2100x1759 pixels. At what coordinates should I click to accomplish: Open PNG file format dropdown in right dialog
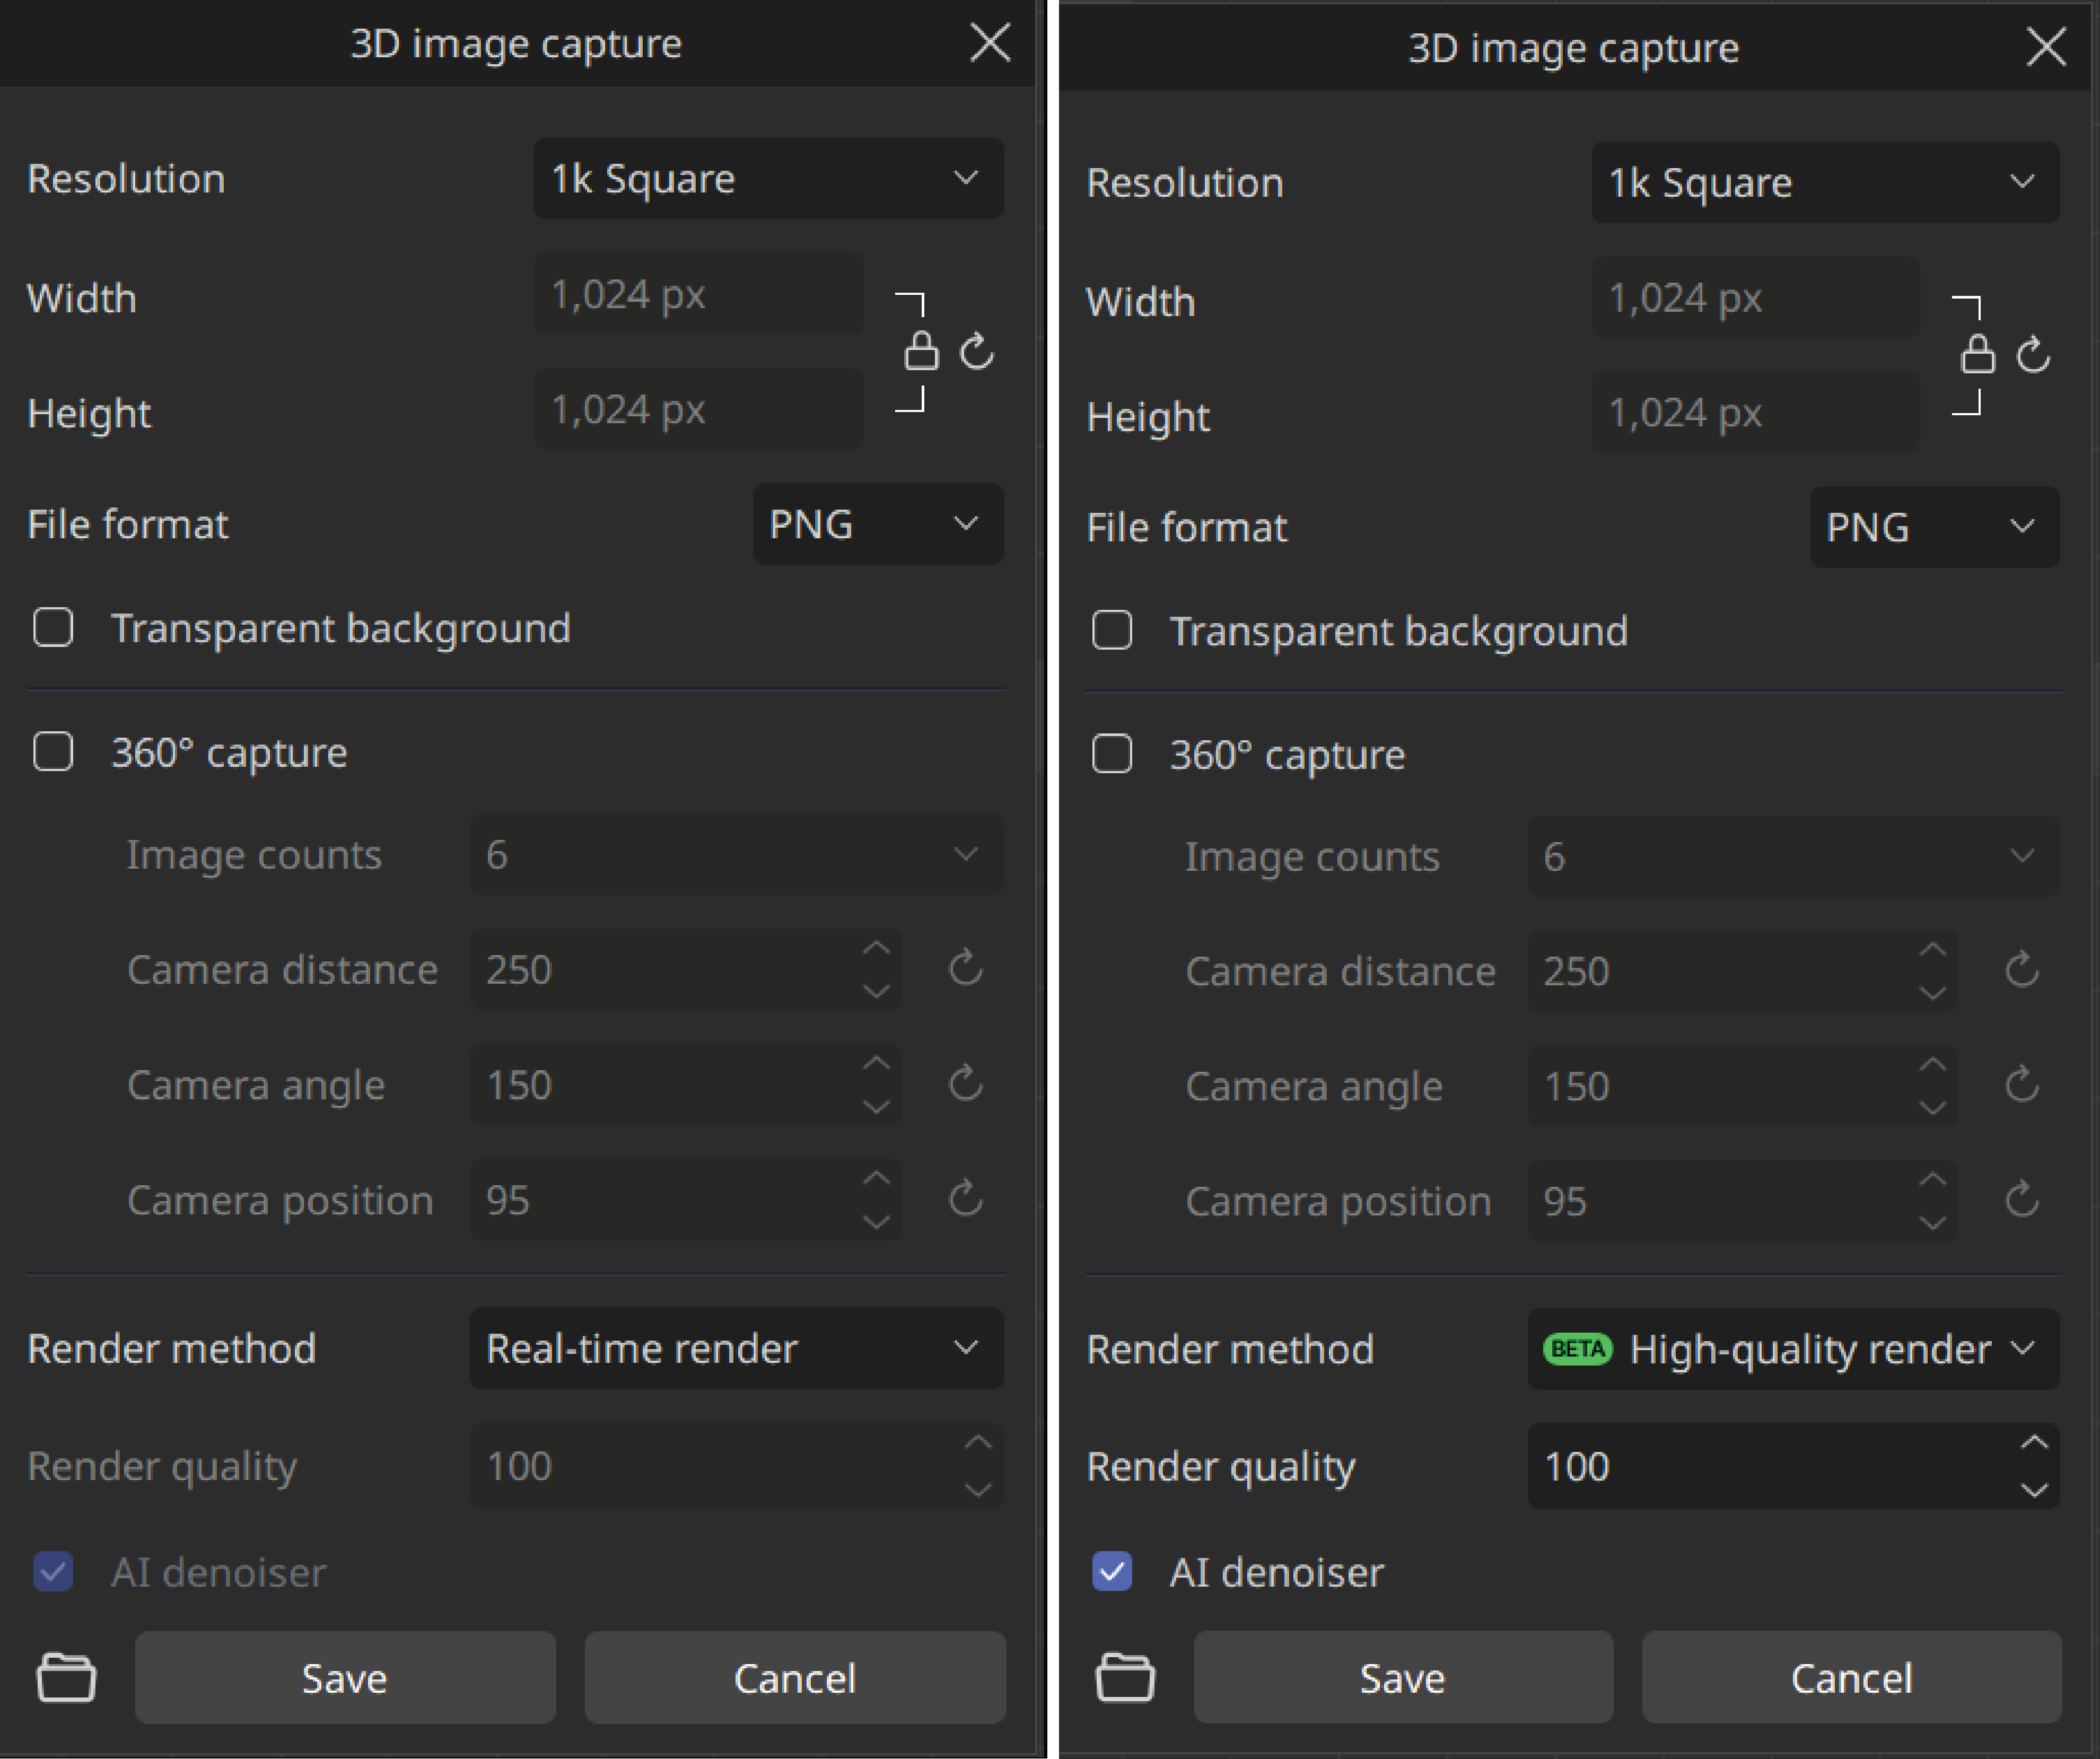pyautogui.click(x=1933, y=527)
